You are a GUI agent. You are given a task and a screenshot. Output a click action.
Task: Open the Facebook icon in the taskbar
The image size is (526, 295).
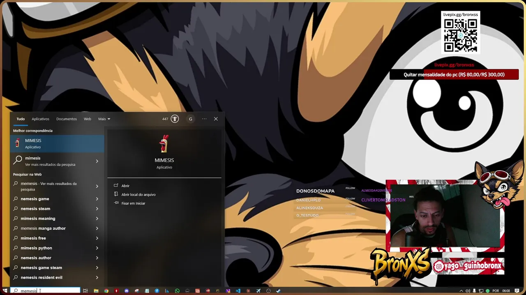point(157,291)
